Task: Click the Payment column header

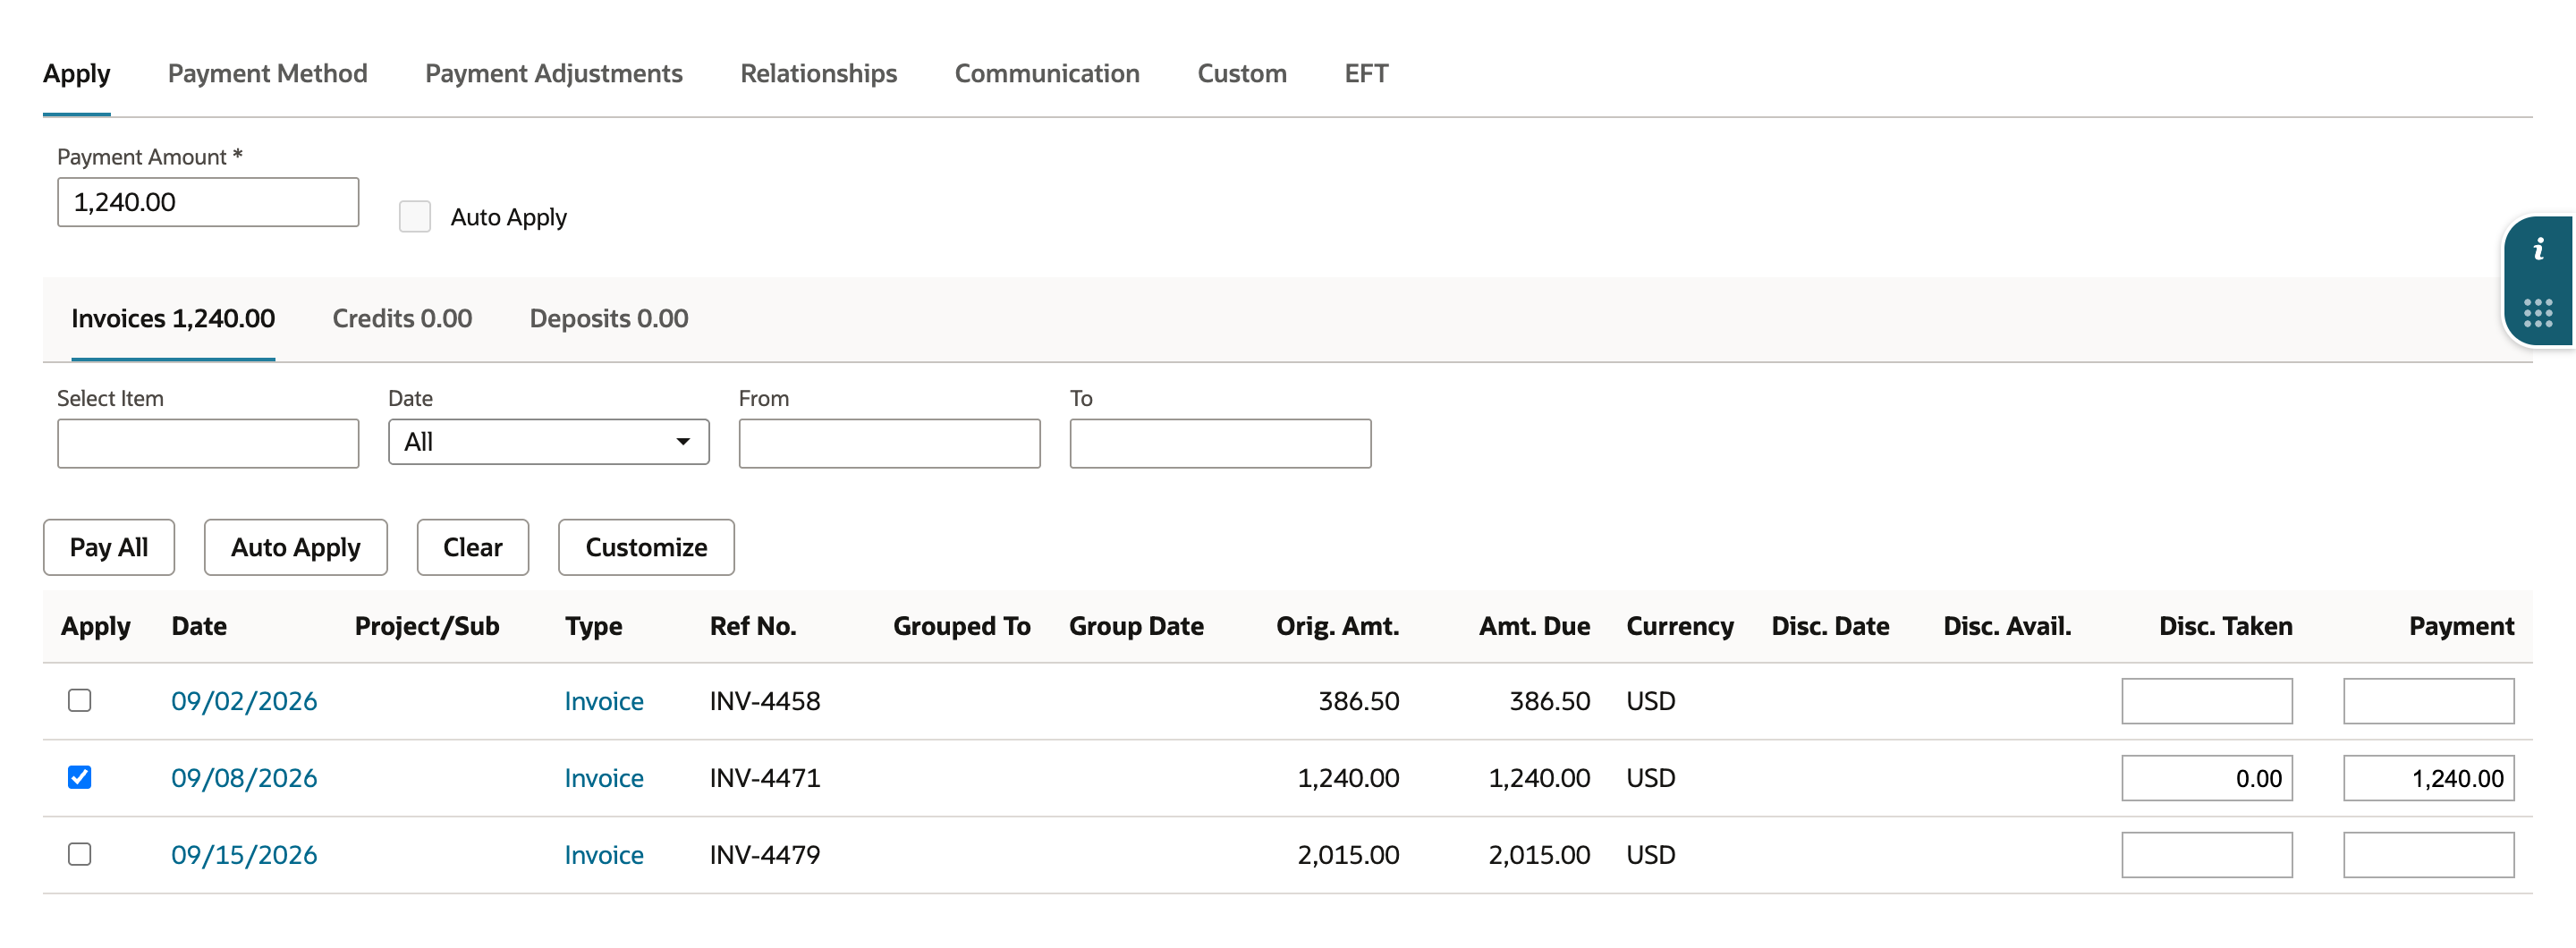Action: click(x=2461, y=626)
